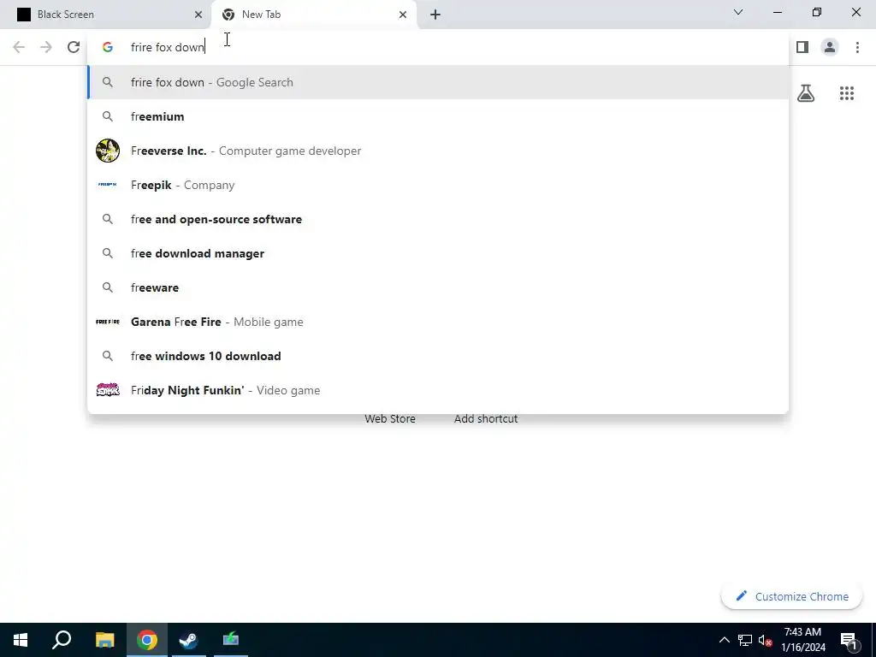
Task: Select 'free windows 10 download' suggestion
Action: [439, 356]
